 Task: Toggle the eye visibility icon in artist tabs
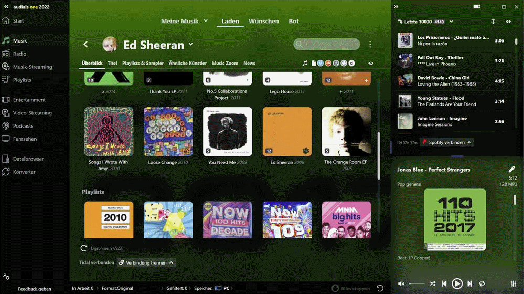(x=371, y=63)
